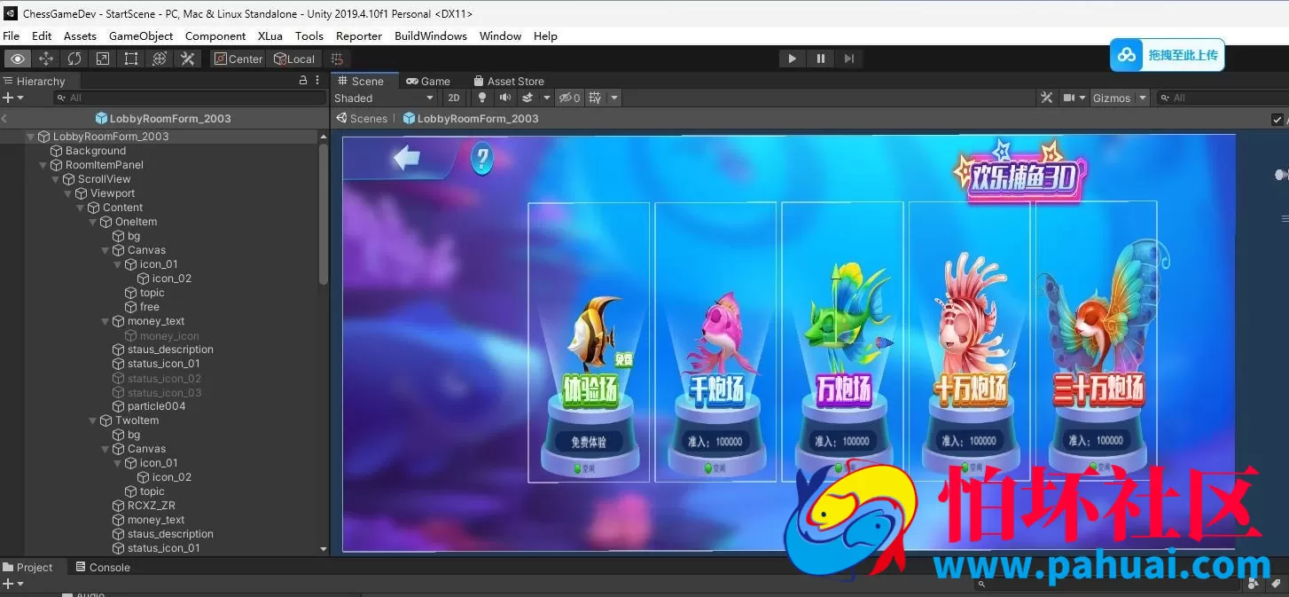Collapse TwoItem tree node
Screen dimensions: 1289x597
[92, 420]
